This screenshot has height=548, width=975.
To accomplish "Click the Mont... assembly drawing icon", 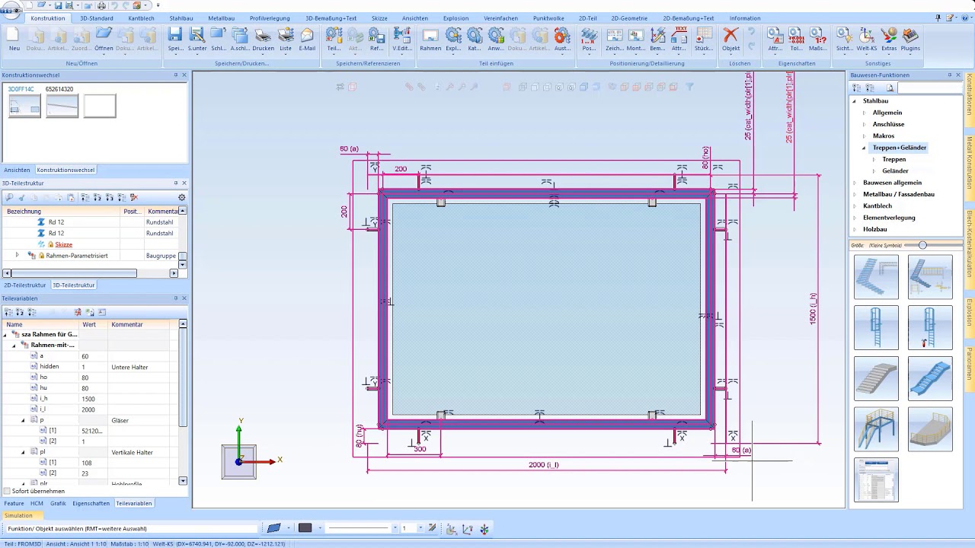I will (x=636, y=35).
